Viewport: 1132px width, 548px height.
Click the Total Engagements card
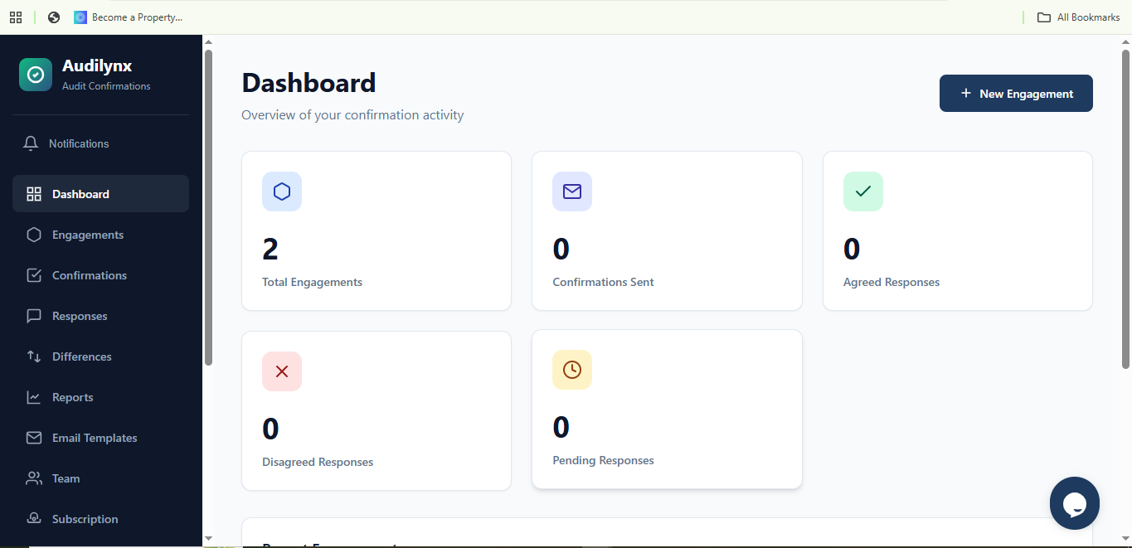pos(377,231)
